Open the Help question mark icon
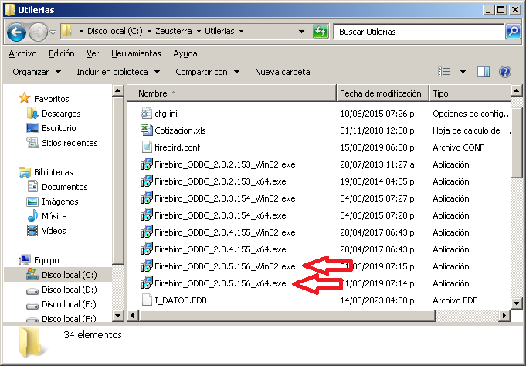This screenshot has height=366, width=526. point(505,72)
